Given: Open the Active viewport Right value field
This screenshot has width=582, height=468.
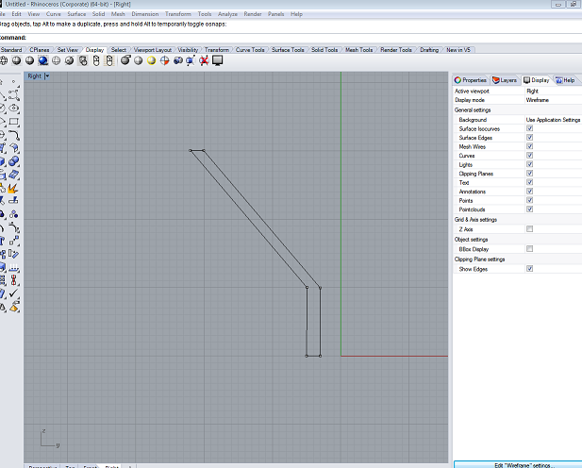Looking at the screenshot, I should (553, 91).
